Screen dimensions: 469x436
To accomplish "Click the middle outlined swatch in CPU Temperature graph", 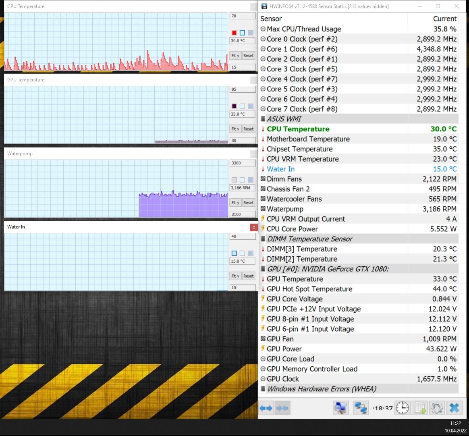I will 242,33.
